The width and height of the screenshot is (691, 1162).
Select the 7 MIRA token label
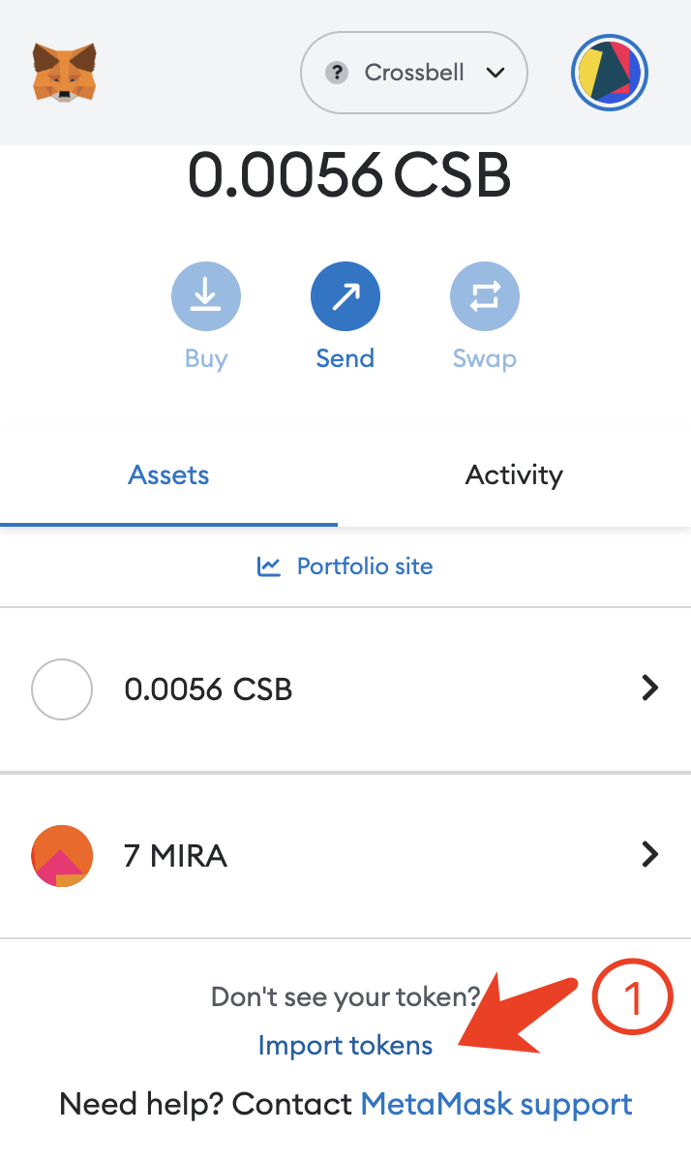[x=175, y=856]
